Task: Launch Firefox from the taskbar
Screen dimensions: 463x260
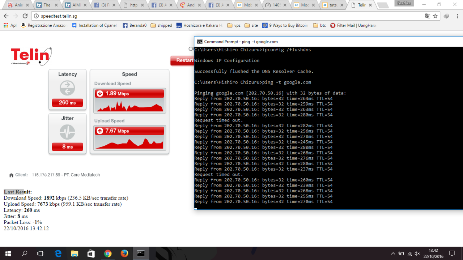Action: point(124,253)
